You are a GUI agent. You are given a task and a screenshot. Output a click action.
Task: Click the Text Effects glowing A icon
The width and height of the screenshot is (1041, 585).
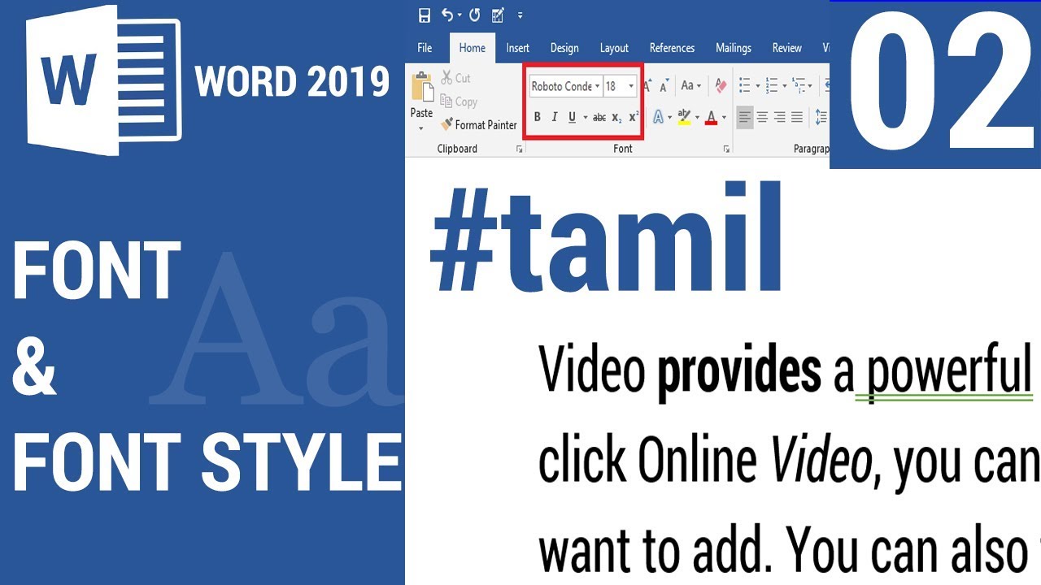tap(658, 118)
